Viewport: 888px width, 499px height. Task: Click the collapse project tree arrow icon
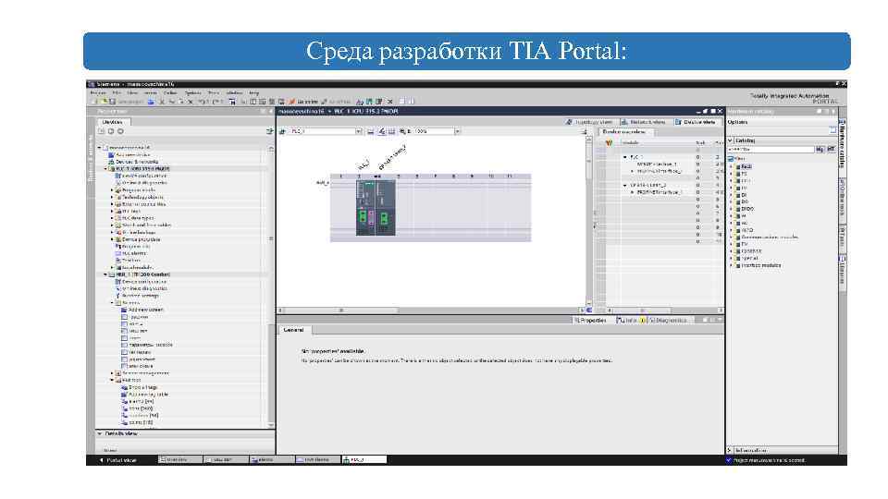coord(269,112)
